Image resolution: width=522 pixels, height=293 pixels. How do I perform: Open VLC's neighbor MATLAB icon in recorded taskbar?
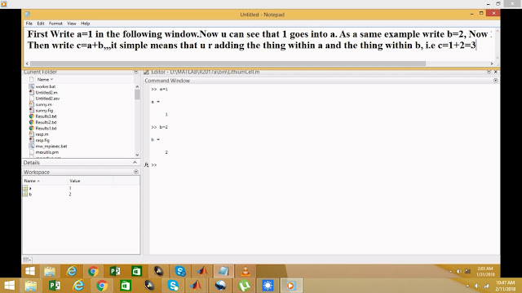[201, 271]
